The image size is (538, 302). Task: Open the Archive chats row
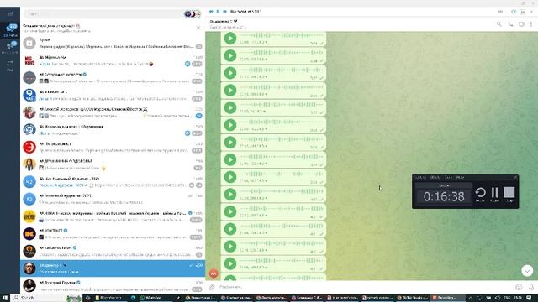click(x=113, y=43)
